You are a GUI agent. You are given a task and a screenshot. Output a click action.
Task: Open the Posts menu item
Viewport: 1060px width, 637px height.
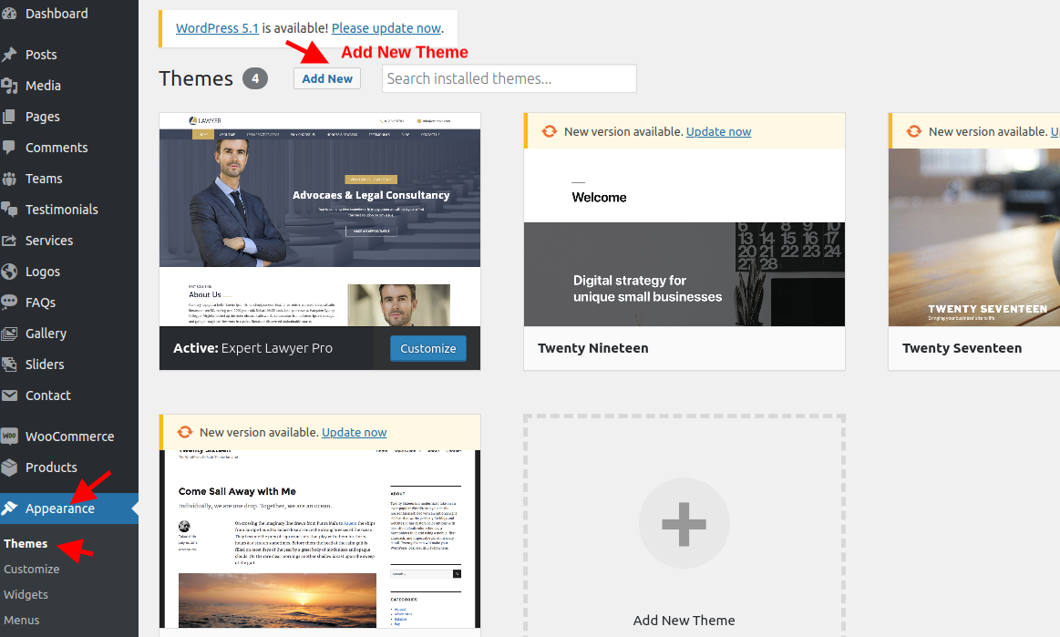point(41,55)
